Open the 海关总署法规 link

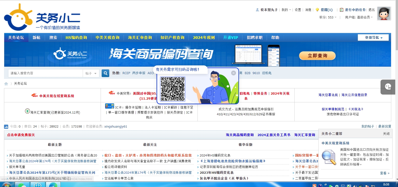328,95
